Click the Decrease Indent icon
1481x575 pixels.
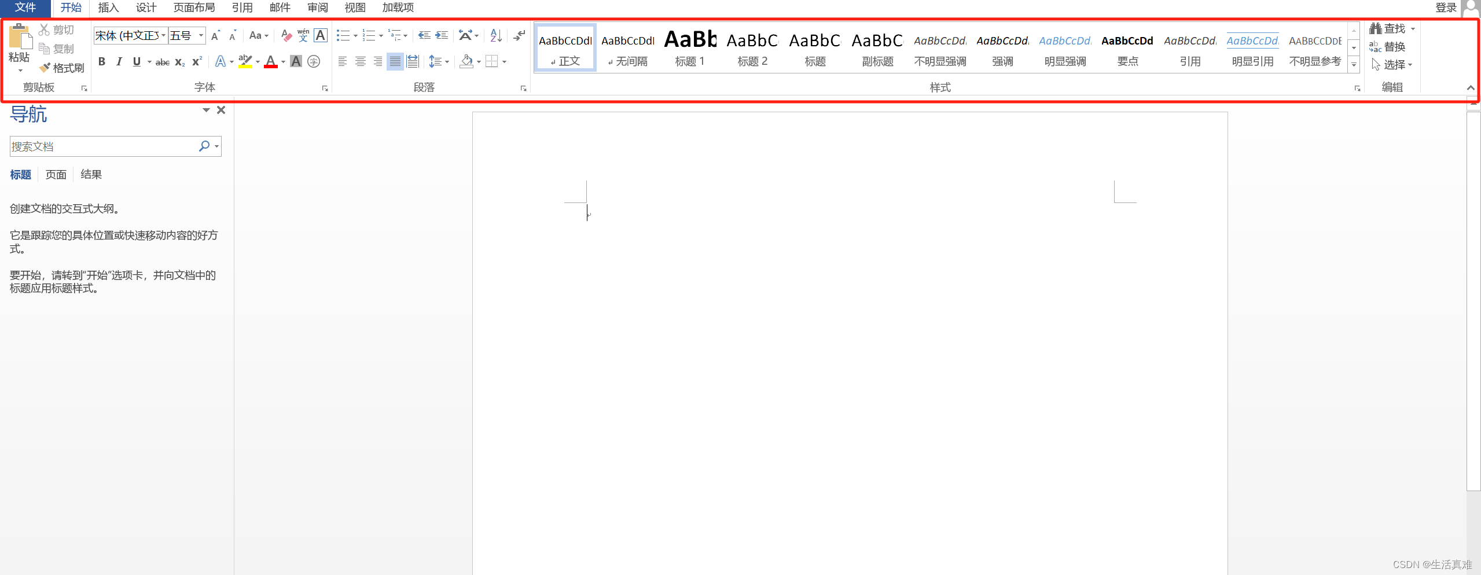(x=424, y=35)
